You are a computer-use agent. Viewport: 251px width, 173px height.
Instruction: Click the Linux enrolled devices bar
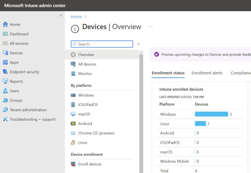pyautogui.click(x=200, y=124)
